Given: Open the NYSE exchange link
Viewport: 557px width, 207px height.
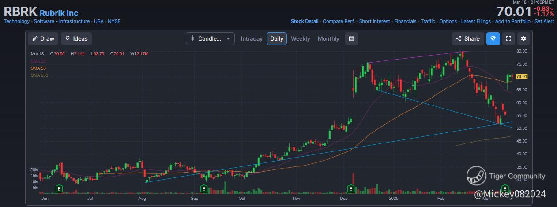Looking at the screenshot, I should point(114,21).
